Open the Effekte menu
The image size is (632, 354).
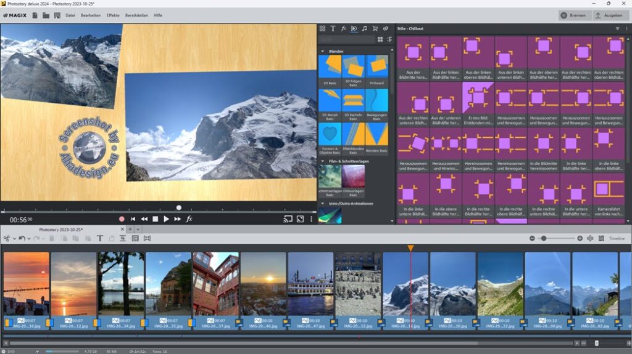click(113, 15)
